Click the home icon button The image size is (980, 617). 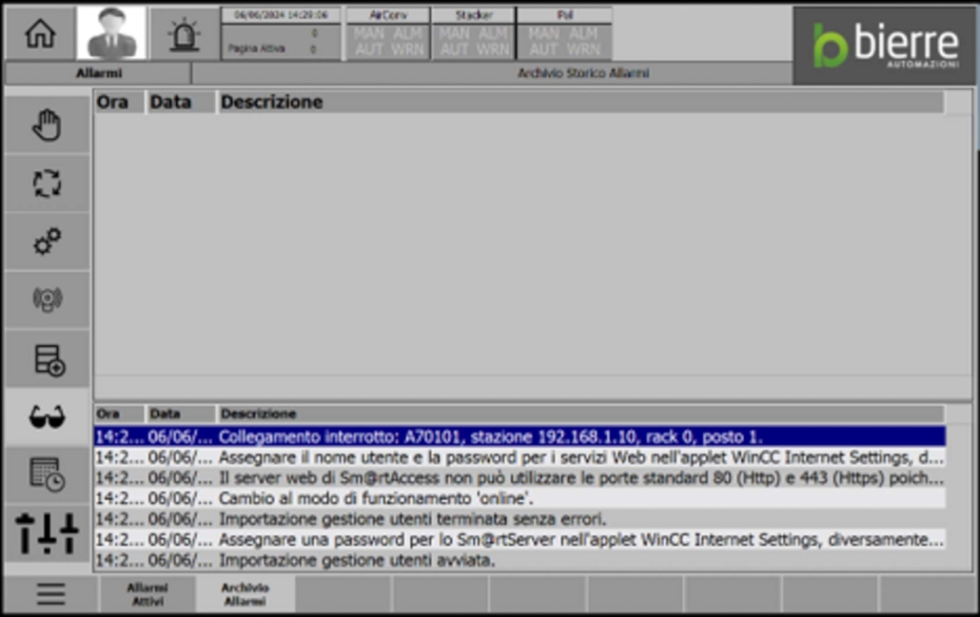[40, 33]
